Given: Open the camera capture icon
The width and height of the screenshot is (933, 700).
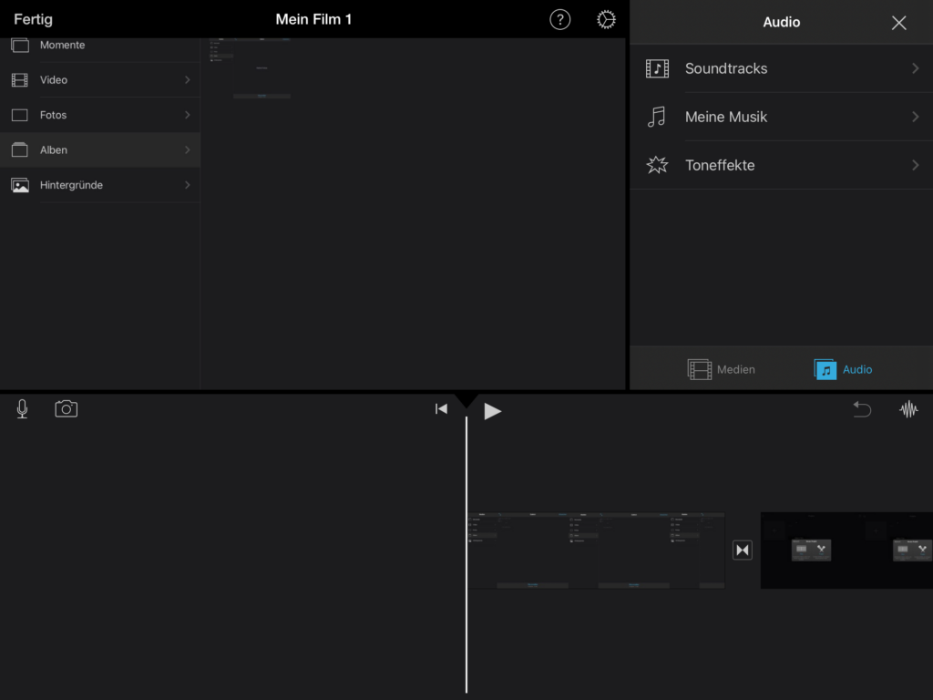Looking at the screenshot, I should [x=66, y=409].
